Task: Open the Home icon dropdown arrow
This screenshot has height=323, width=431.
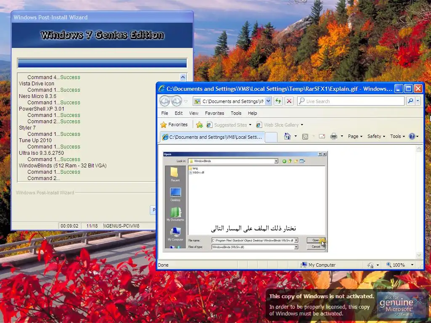Action: click(295, 136)
